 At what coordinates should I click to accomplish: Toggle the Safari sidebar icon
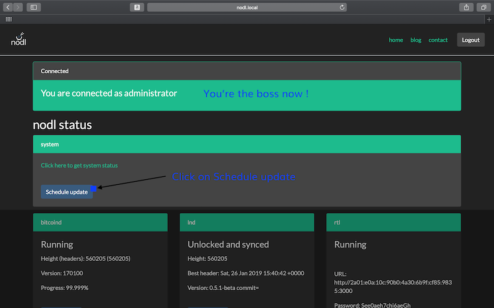click(34, 7)
